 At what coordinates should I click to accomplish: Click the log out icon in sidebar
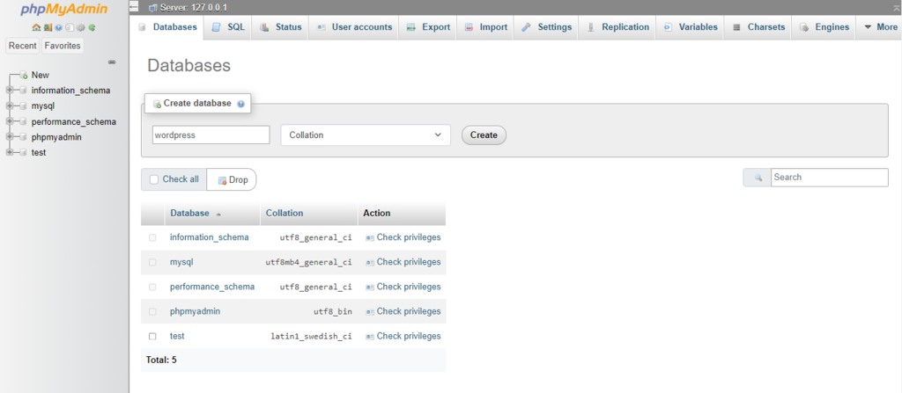48,27
